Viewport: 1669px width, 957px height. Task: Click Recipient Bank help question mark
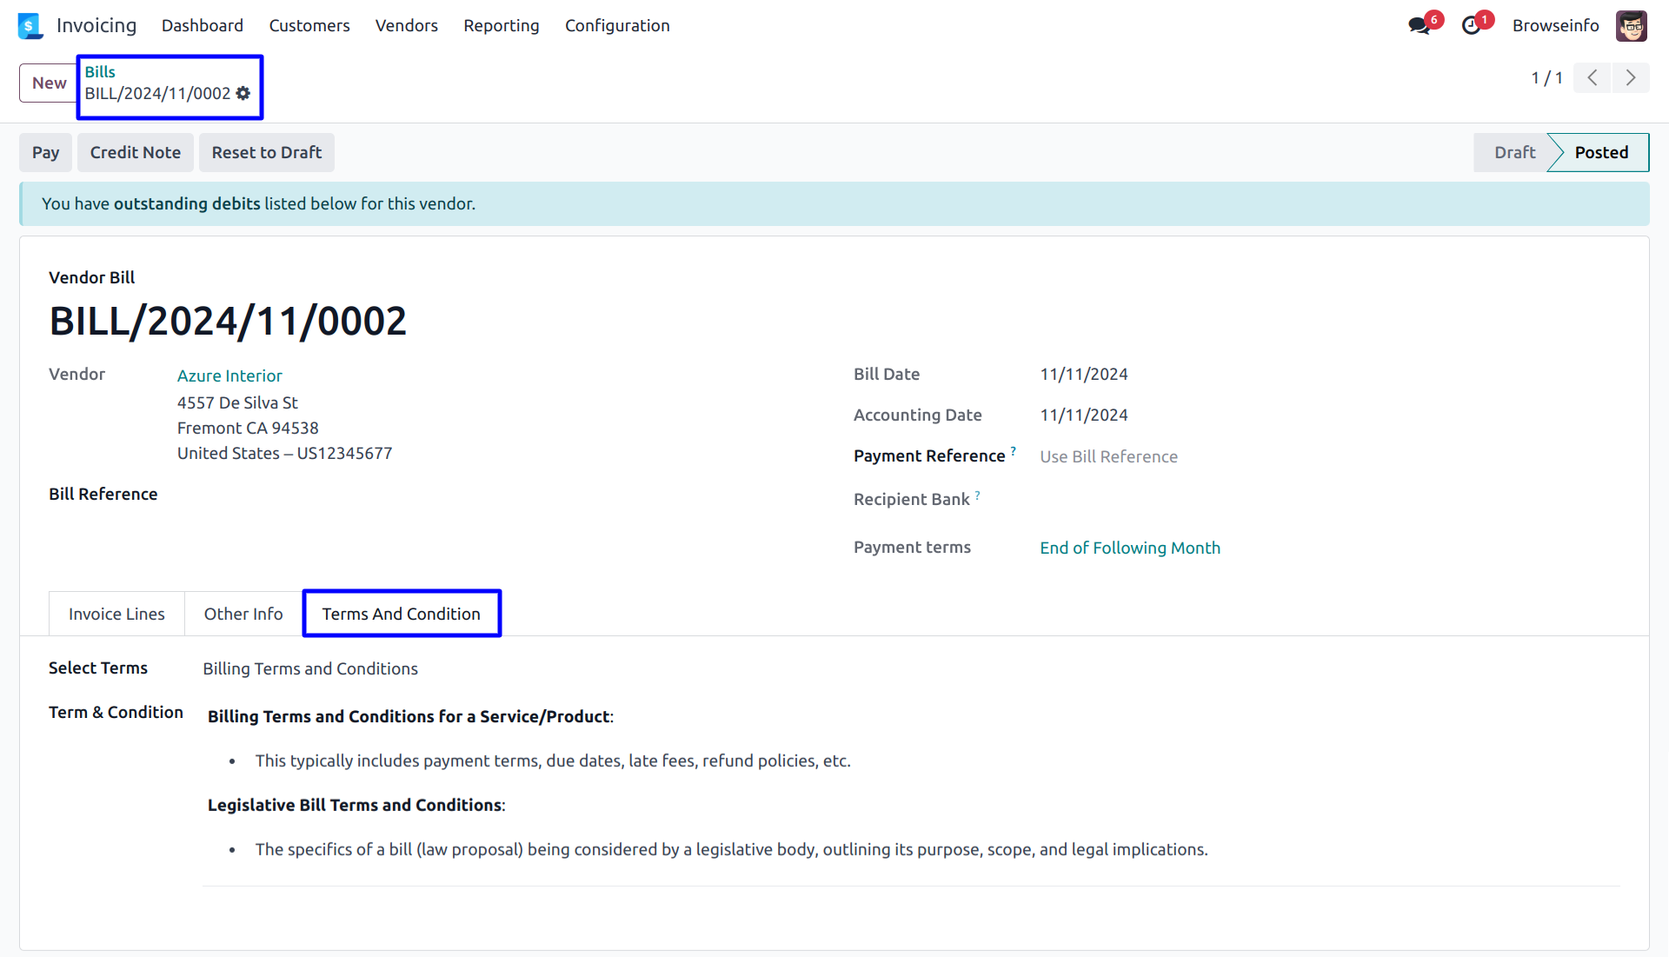point(977,495)
